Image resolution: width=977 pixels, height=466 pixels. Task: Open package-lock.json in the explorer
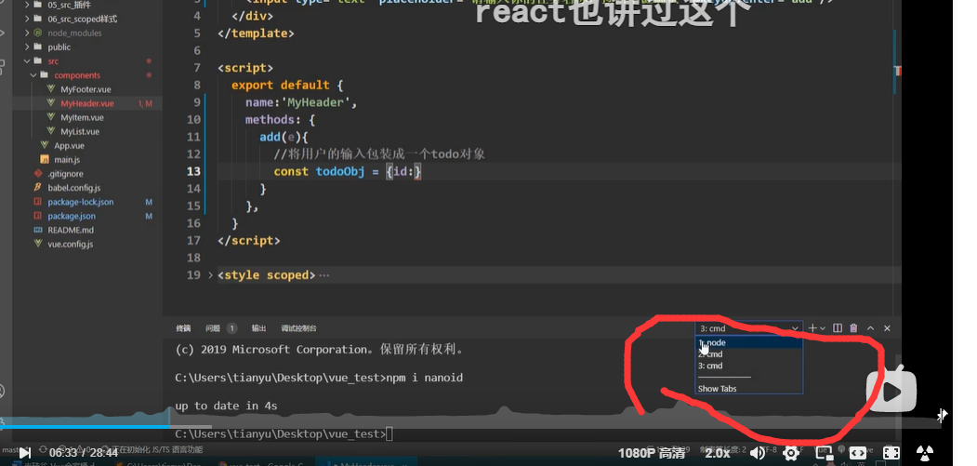(81, 202)
